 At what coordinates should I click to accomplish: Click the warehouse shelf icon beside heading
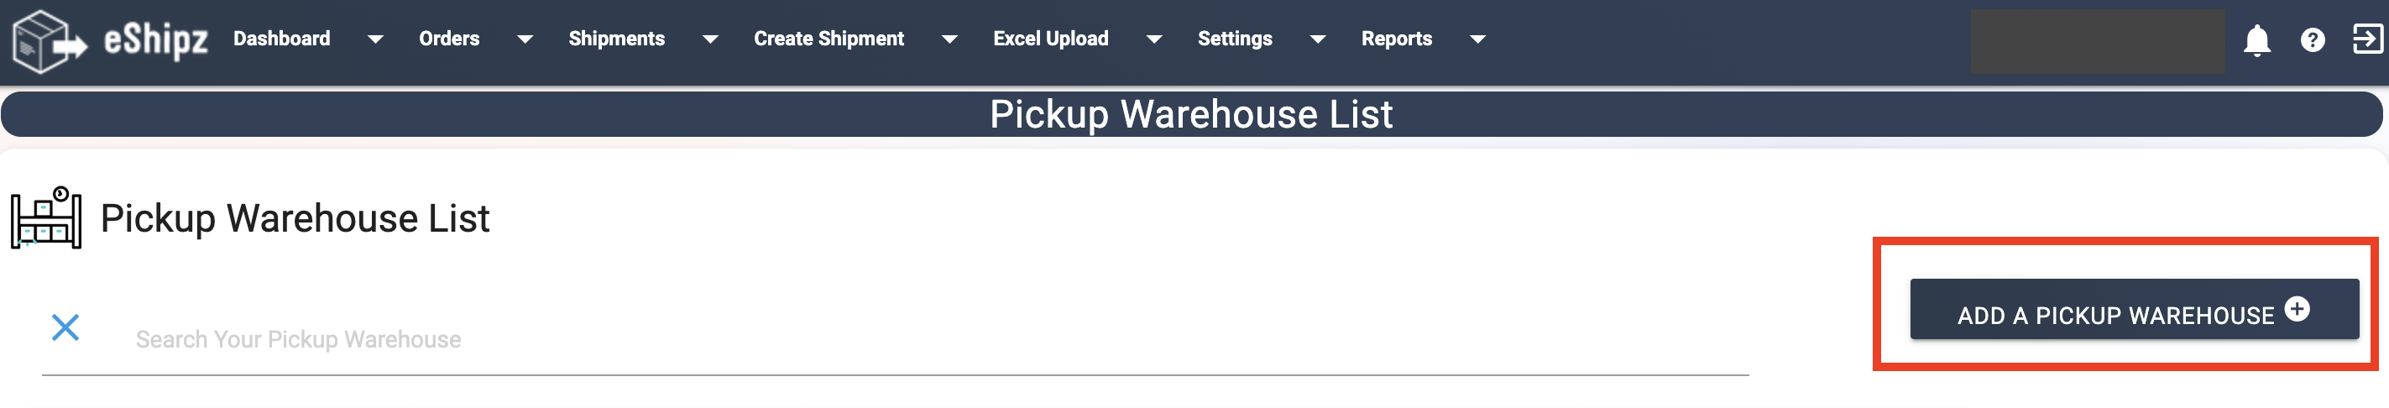click(x=46, y=218)
